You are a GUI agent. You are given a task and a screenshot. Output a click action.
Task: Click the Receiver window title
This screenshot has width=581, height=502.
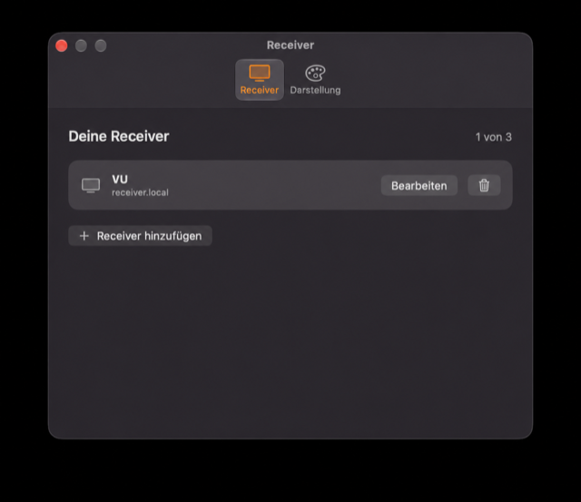click(x=290, y=45)
